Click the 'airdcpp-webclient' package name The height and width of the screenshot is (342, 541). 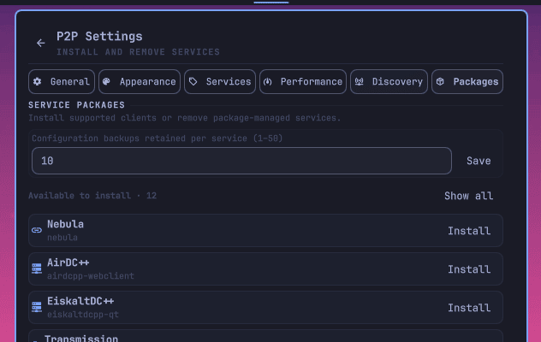91,276
